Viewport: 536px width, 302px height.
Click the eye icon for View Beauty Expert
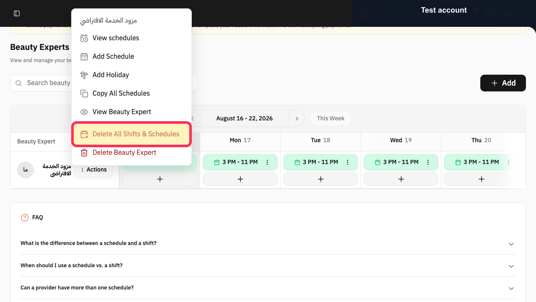(84, 112)
